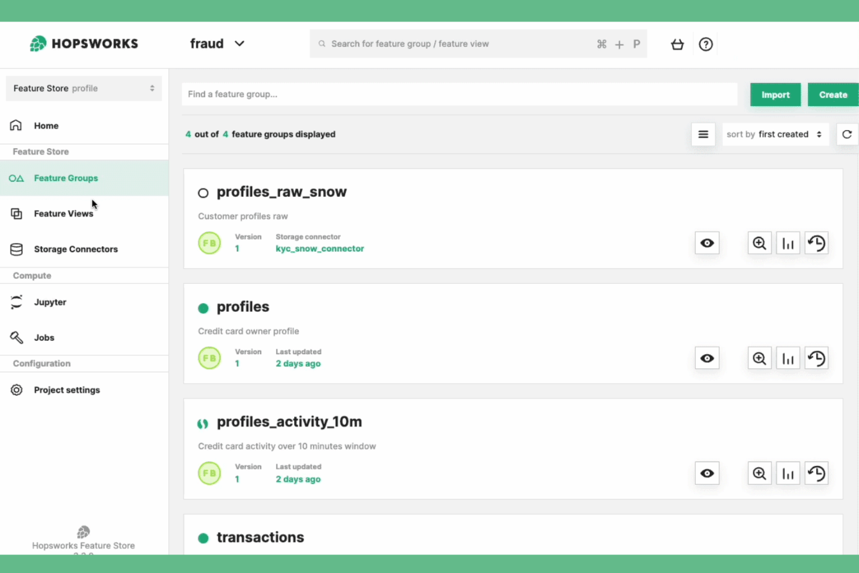
Task: Open the help question mark icon
Action: click(x=706, y=44)
